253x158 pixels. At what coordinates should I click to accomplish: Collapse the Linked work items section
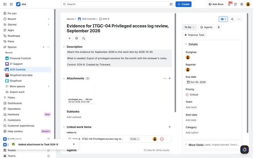click(64, 127)
